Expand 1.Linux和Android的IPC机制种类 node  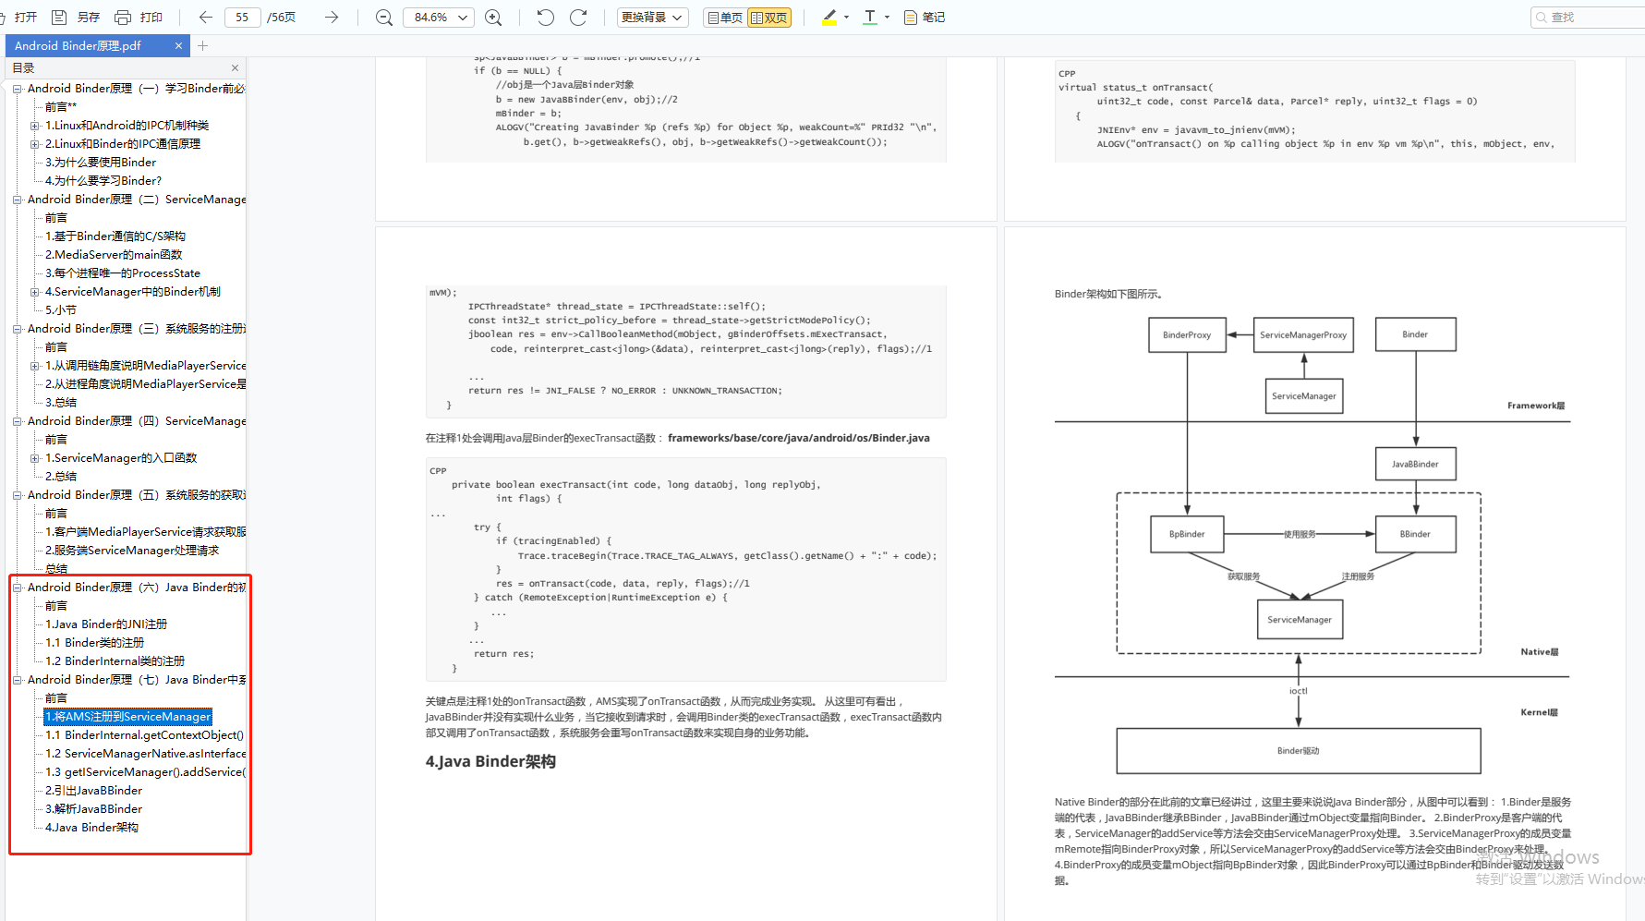point(35,126)
